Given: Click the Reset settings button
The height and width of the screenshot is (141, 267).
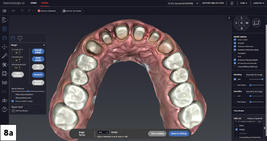Looking at the screenshot, I should point(18,75).
